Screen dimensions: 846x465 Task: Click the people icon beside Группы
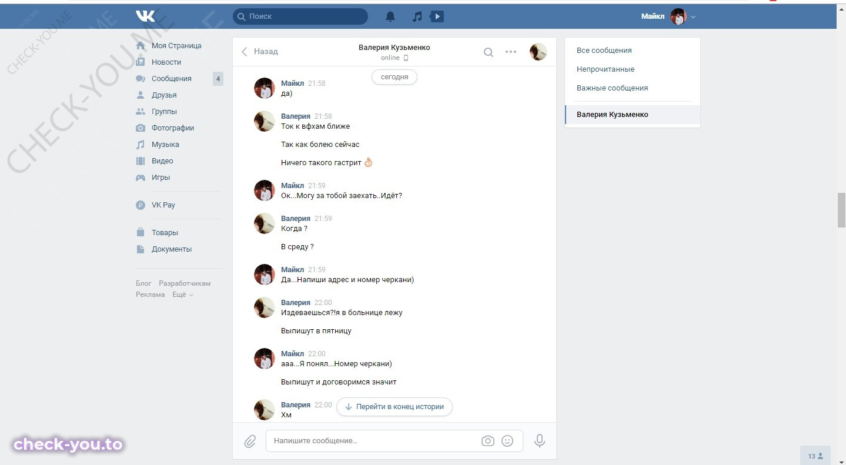pyautogui.click(x=141, y=112)
